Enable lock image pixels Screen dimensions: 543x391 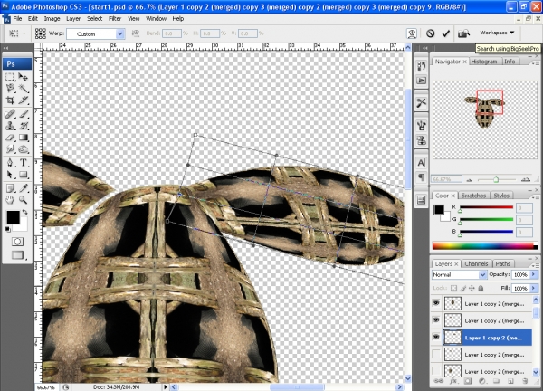coord(462,288)
